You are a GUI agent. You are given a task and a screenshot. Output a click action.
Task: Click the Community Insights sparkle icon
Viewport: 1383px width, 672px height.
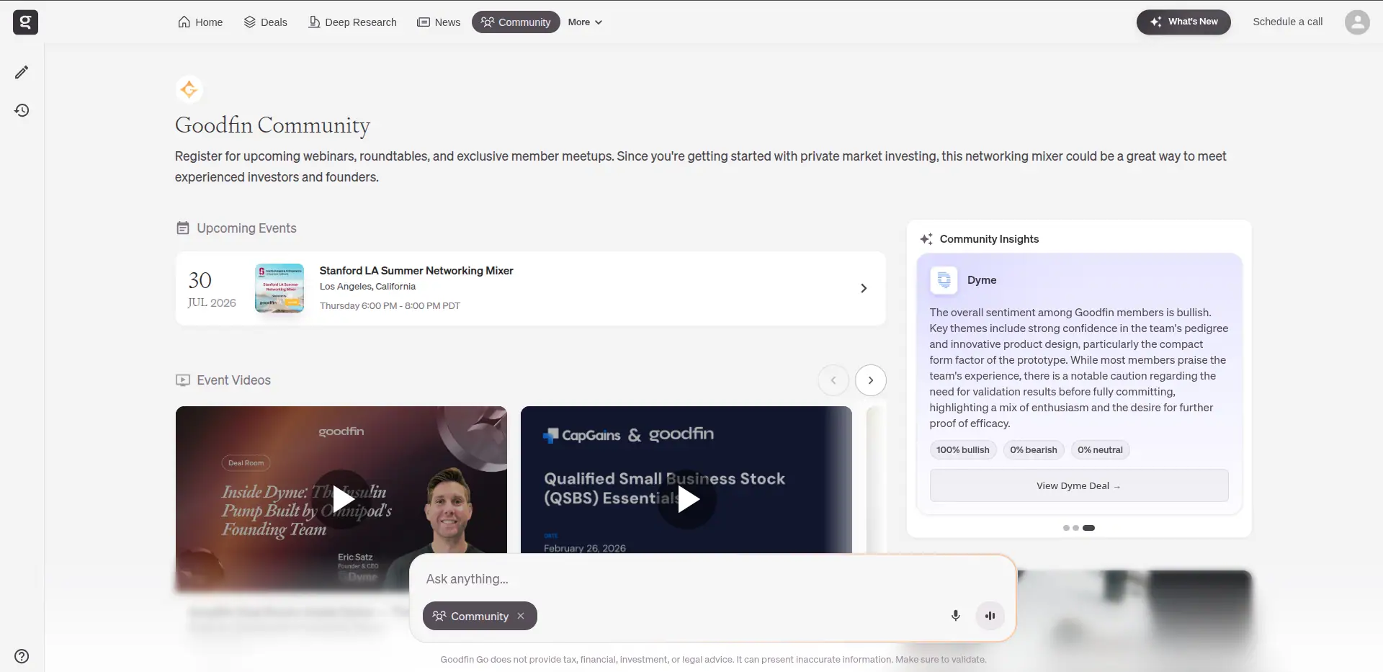926,239
